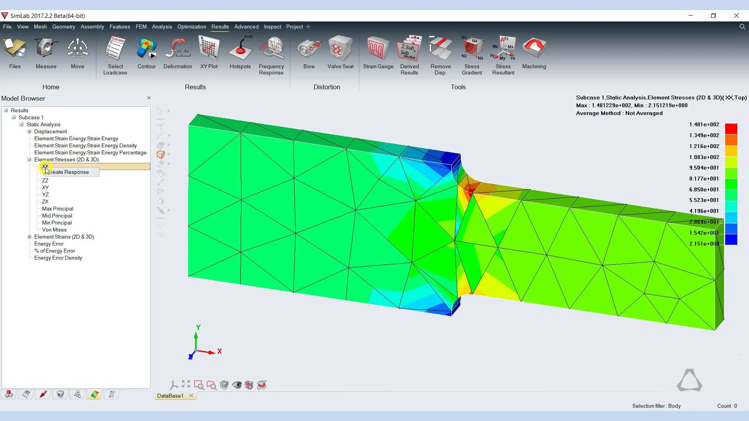749x421 pixels.
Task: Toggle the eye visibility icon in view toolbar
Action: pos(236,385)
